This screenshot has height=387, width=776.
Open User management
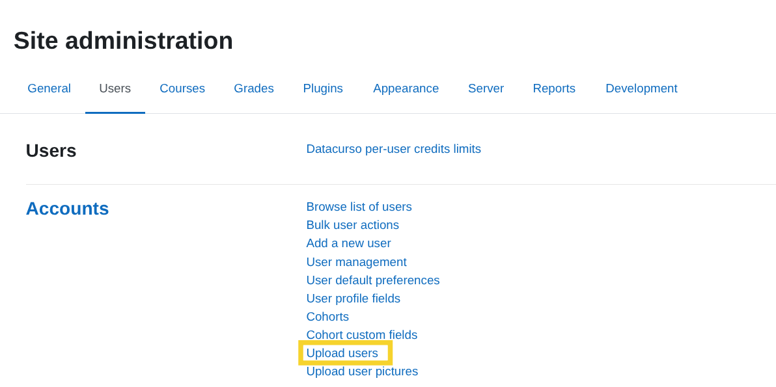356,261
